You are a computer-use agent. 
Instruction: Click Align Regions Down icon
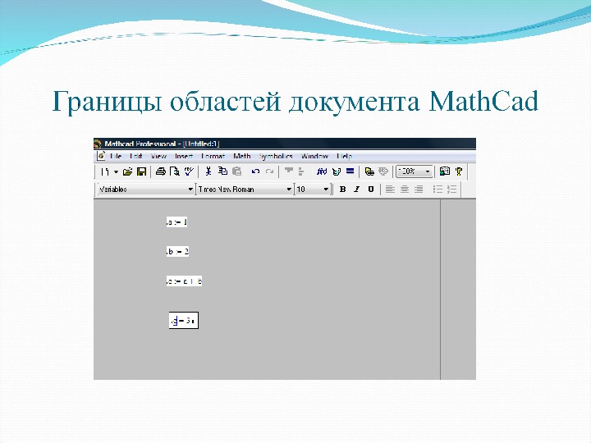coord(300,171)
